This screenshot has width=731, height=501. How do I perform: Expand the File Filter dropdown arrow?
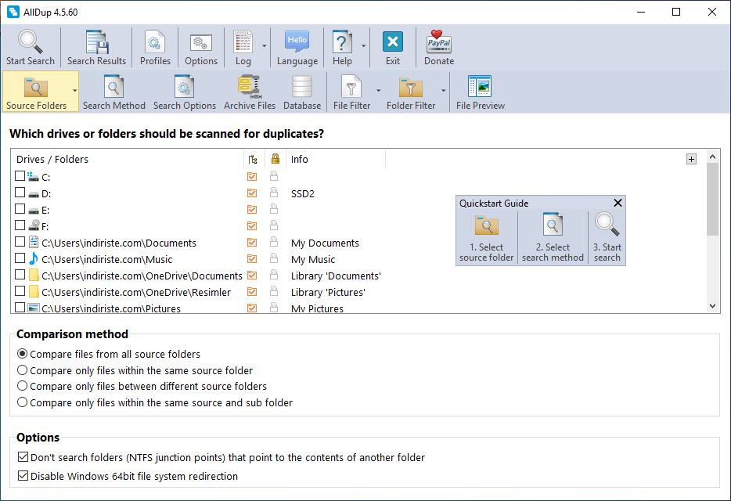(x=378, y=91)
